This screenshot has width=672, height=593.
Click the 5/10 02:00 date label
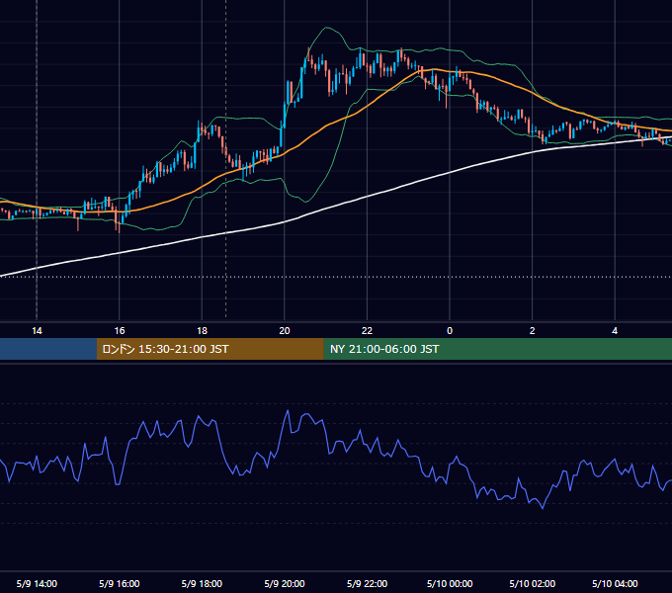pyautogui.click(x=533, y=583)
